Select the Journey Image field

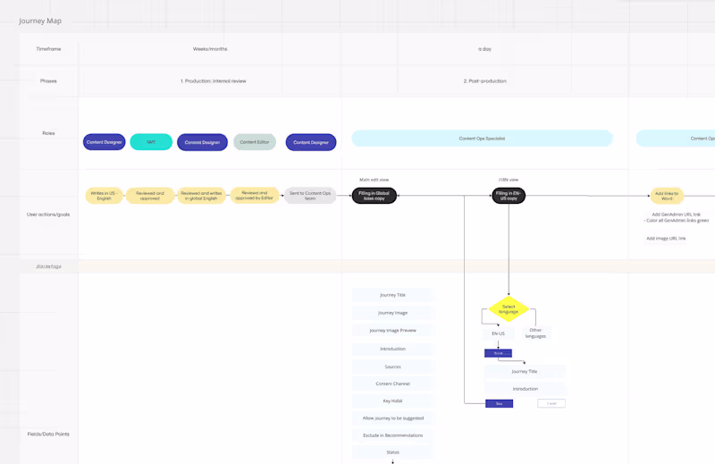click(392, 313)
